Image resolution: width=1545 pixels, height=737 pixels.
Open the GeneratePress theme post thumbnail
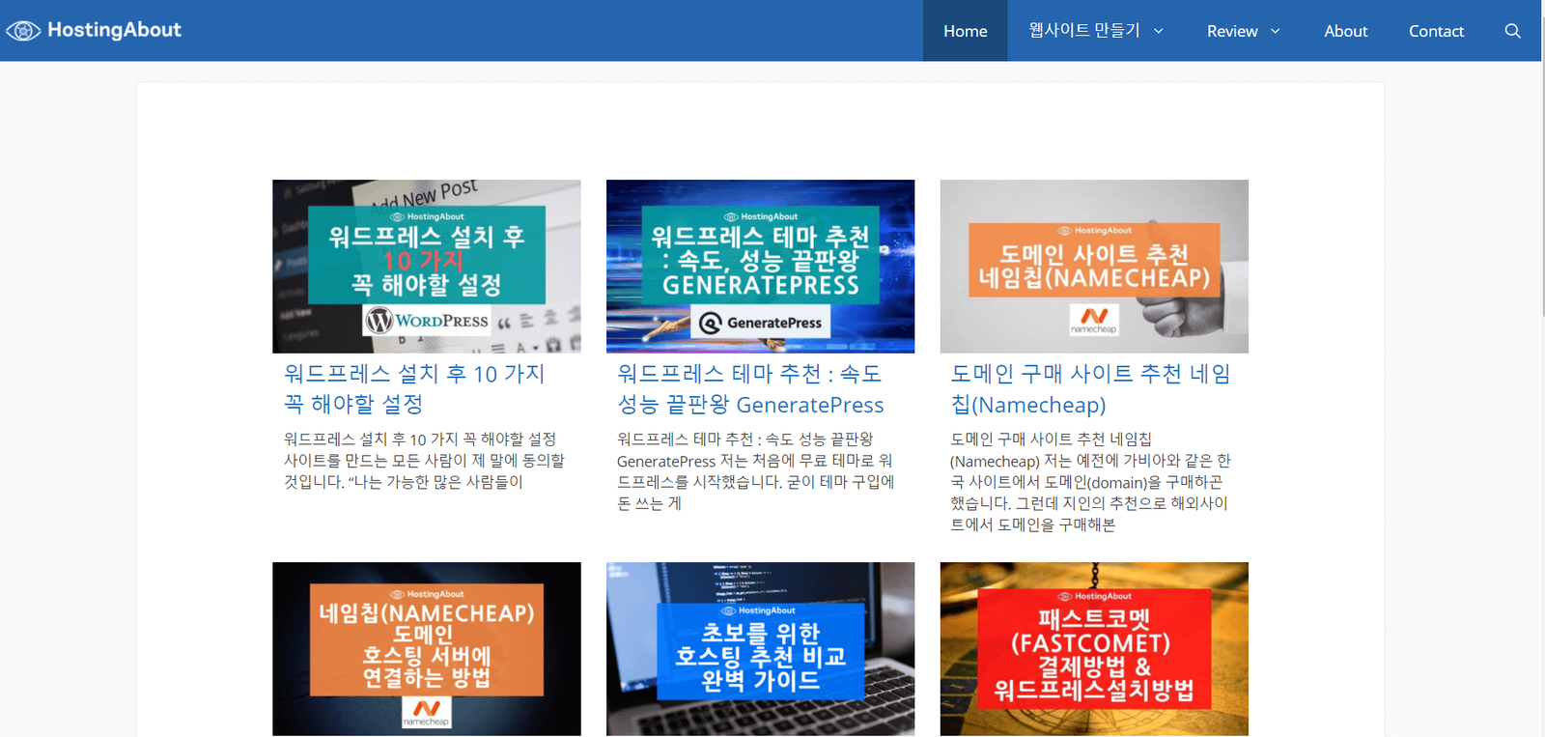[x=760, y=266]
